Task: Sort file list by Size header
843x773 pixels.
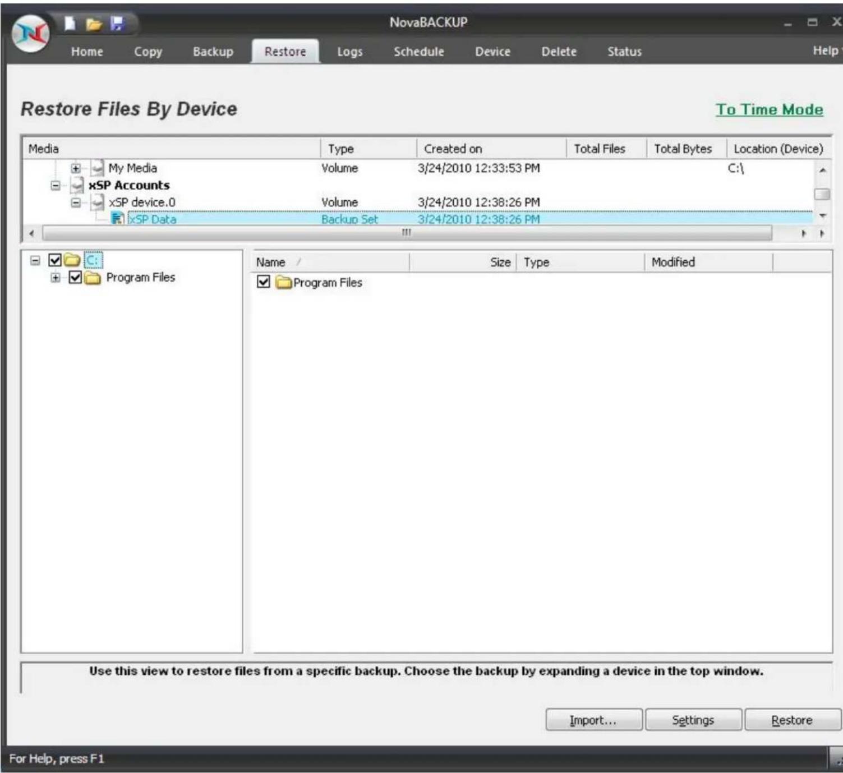Action: tap(463, 262)
